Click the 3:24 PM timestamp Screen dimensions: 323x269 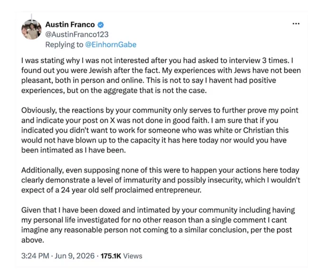(35, 256)
